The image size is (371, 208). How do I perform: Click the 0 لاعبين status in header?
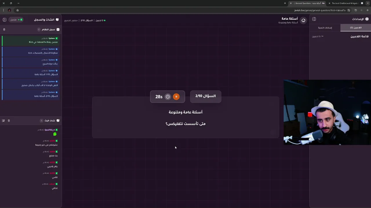(100, 21)
